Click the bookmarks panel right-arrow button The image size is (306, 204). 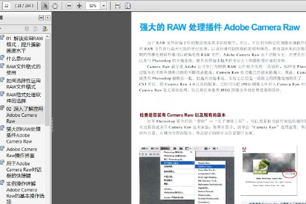point(48,18)
